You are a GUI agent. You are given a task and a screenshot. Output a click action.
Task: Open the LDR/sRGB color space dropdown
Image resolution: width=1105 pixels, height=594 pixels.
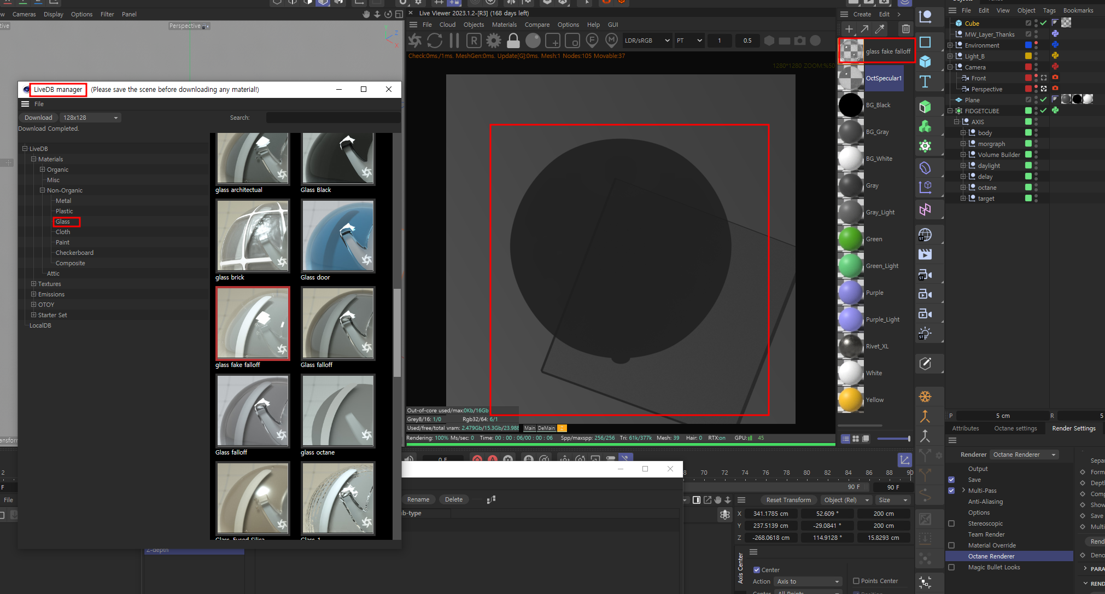647,40
